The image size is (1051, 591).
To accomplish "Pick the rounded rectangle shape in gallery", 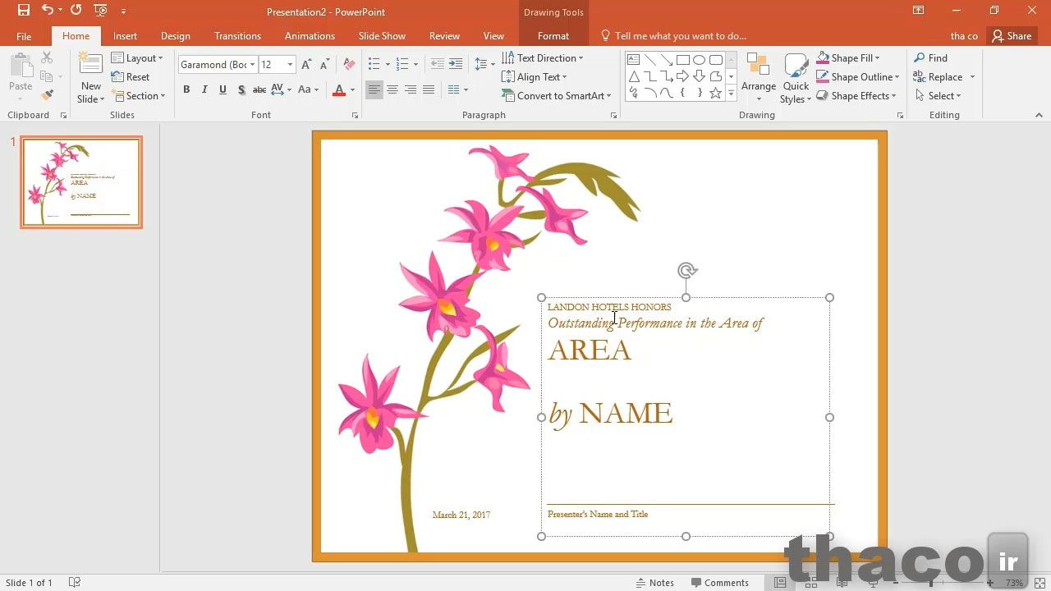I will tap(715, 60).
